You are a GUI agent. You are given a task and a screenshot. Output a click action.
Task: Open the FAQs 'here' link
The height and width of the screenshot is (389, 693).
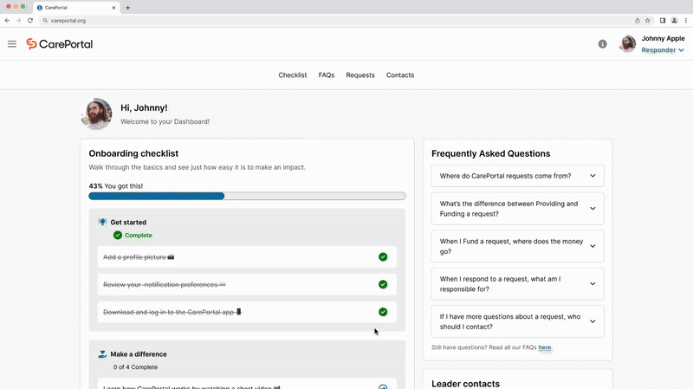coord(545,347)
